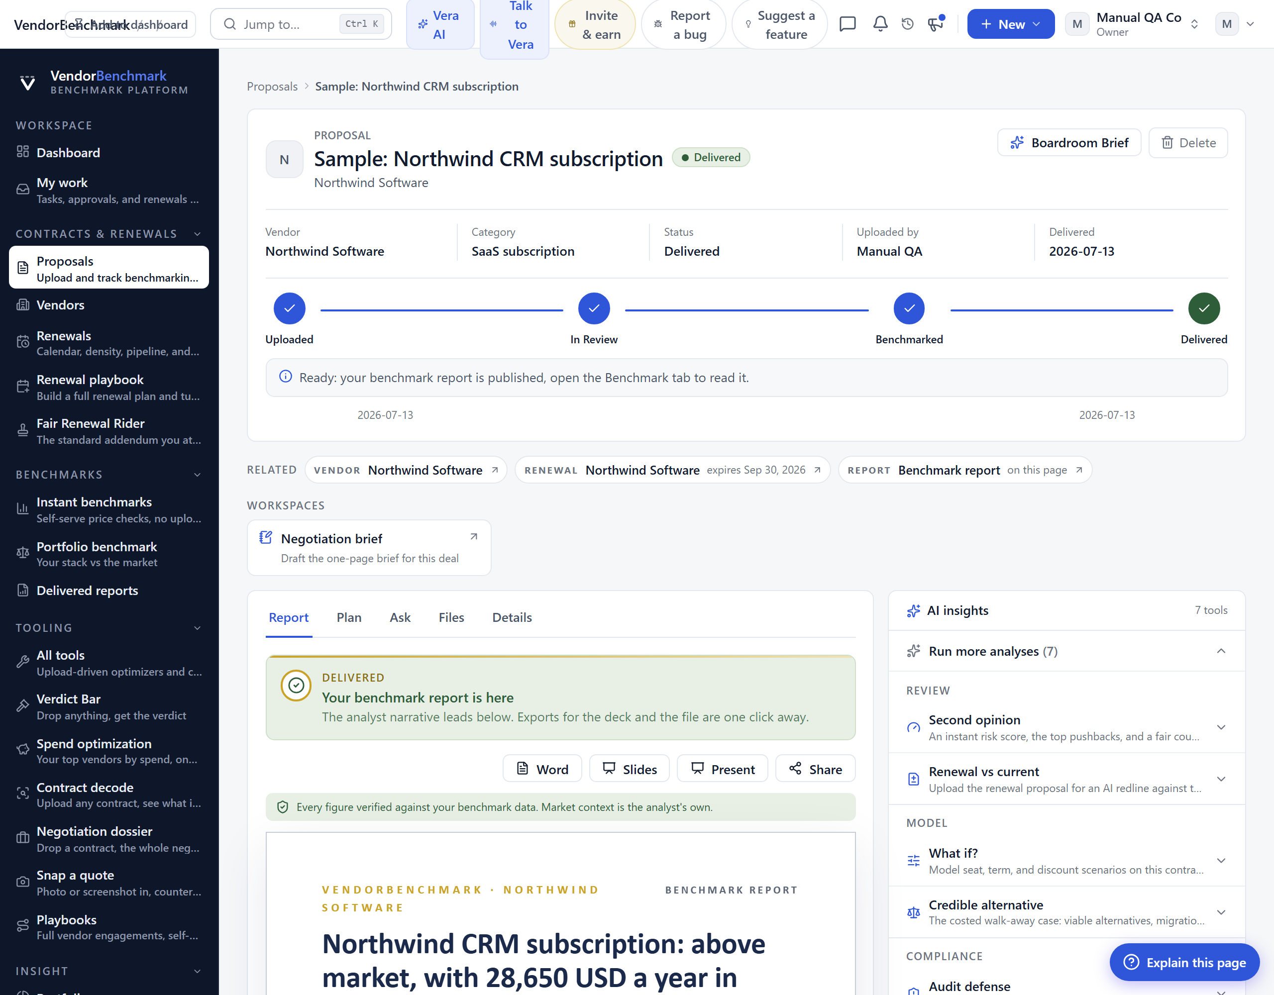
Task: Click the Verdict Bar gavel icon
Action: (23, 706)
